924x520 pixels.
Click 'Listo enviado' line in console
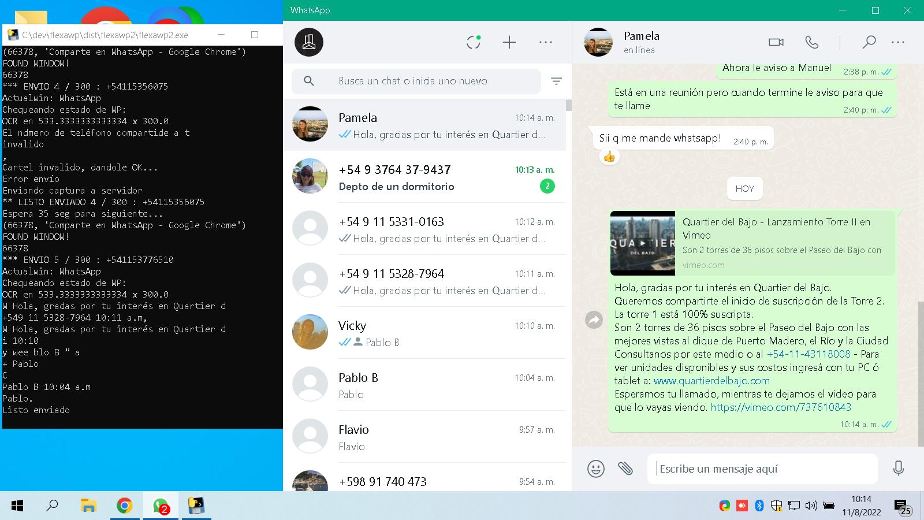point(36,410)
